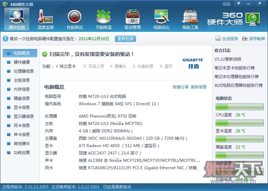Click the GIGABYTE 技嘉 brand logo
The width and height of the screenshot is (268, 191).
pos(193,63)
